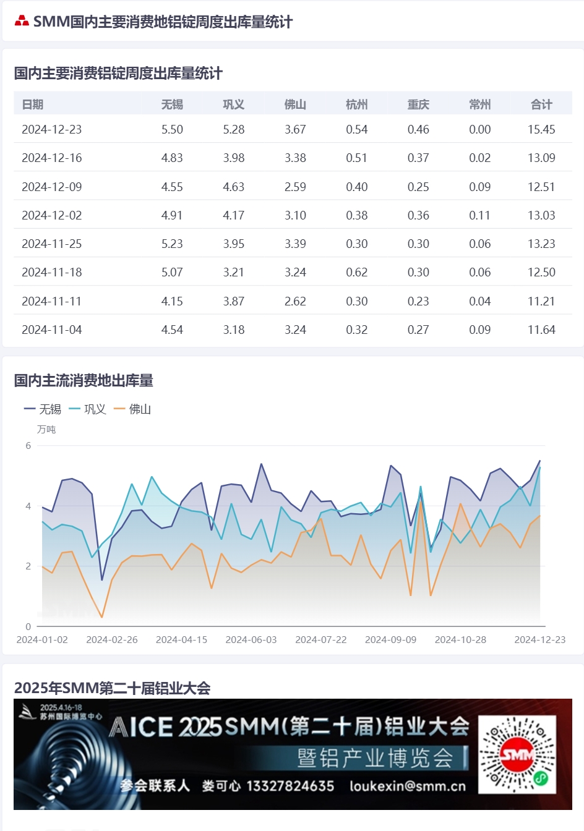Click the 日期 column header

(33, 104)
